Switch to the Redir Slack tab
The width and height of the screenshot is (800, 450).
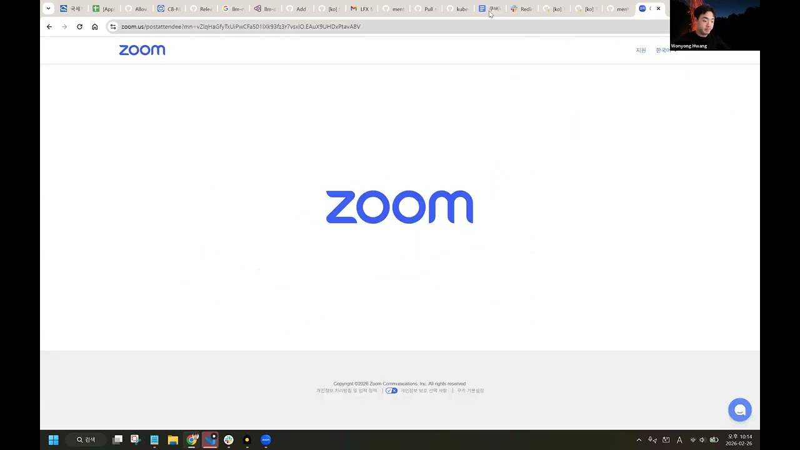pyautogui.click(x=522, y=9)
